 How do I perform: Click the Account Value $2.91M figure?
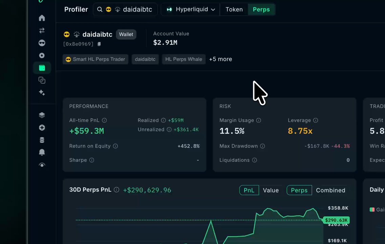point(165,43)
